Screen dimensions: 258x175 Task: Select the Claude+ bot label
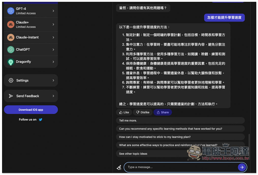pos(22,22)
